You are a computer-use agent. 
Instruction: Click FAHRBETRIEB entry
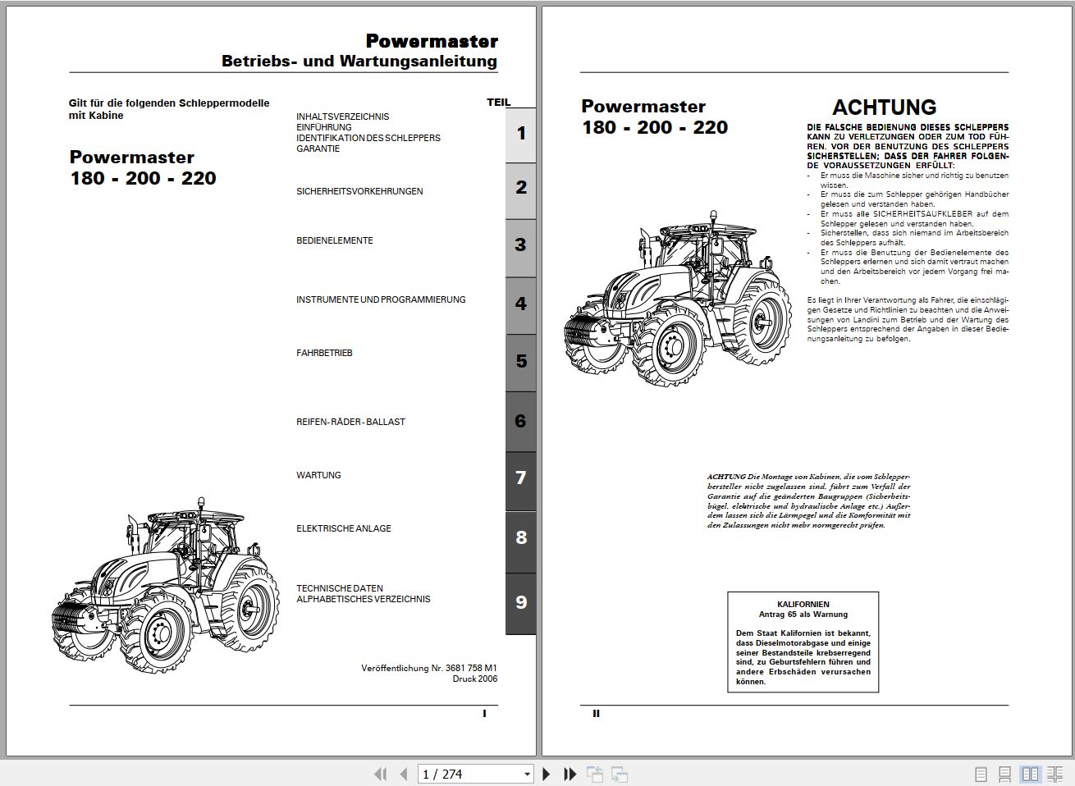click(x=324, y=353)
